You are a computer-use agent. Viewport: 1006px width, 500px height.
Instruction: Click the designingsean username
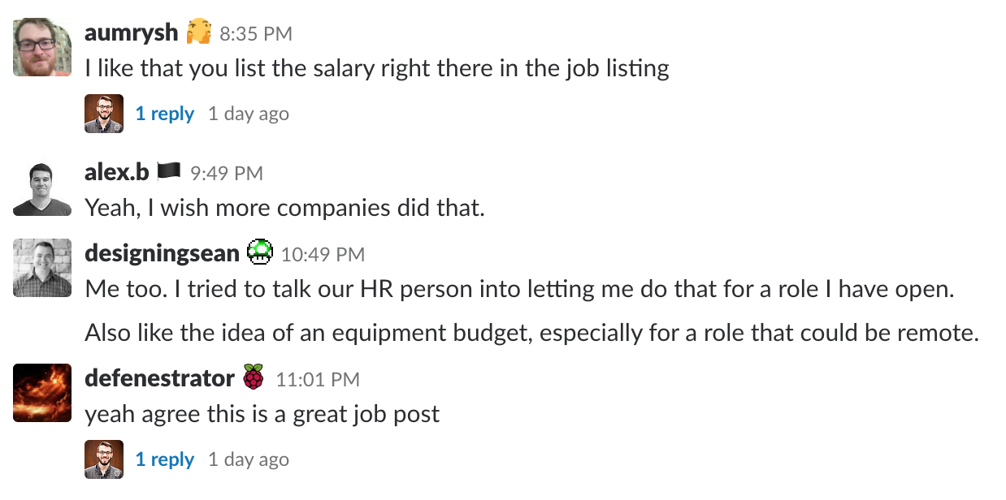point(163,253)
